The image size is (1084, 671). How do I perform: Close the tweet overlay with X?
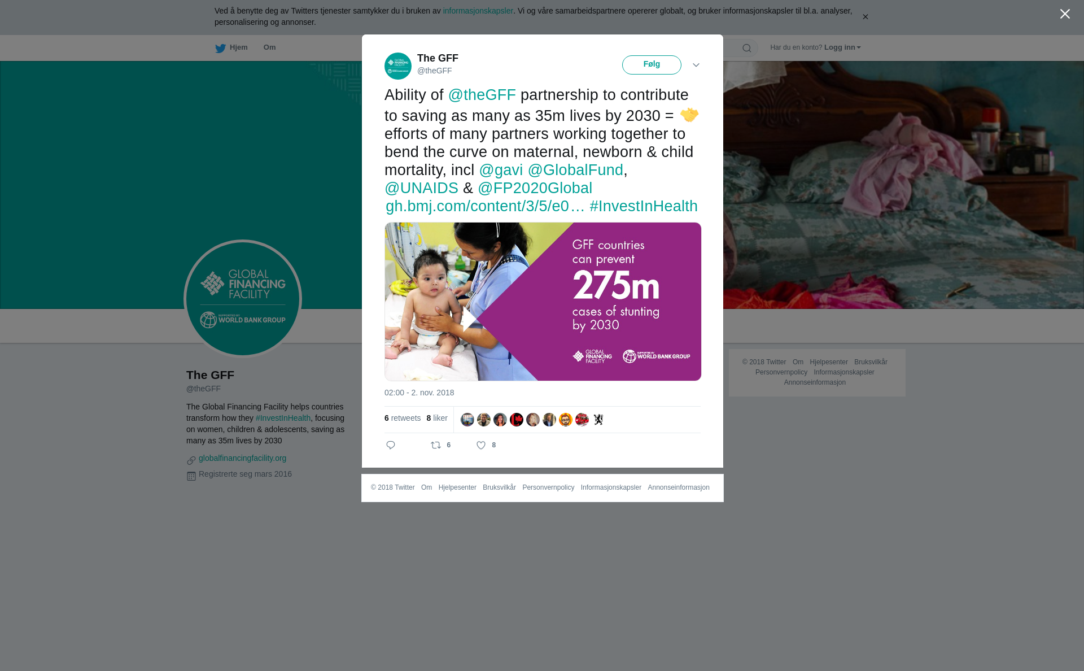1065,14
